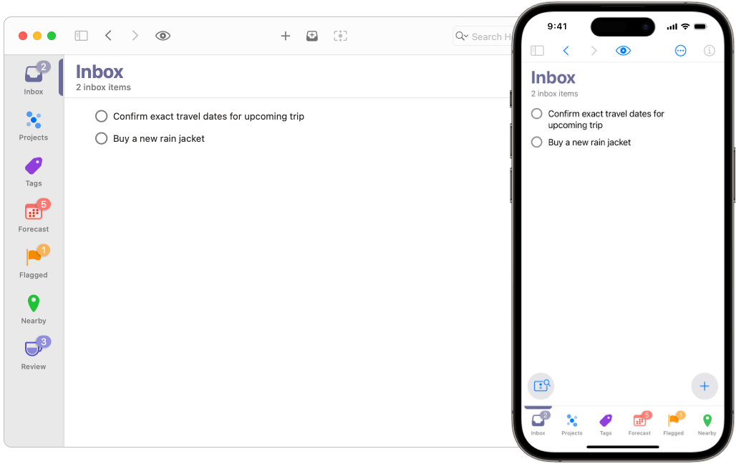
Task: Switch to Nearby tab on iPhone
Action: [707, 424]
